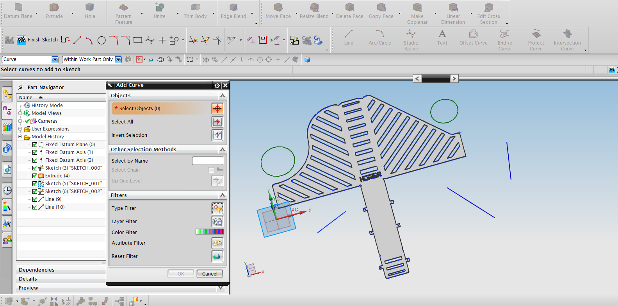Collapse the Objects section

[223, 95]
